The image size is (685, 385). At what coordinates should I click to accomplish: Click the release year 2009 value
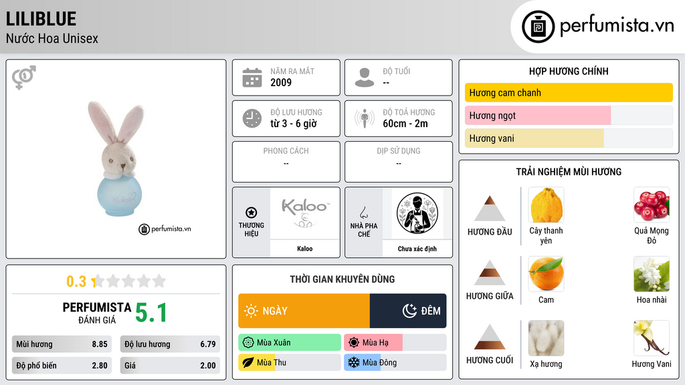tap(281, 82)
